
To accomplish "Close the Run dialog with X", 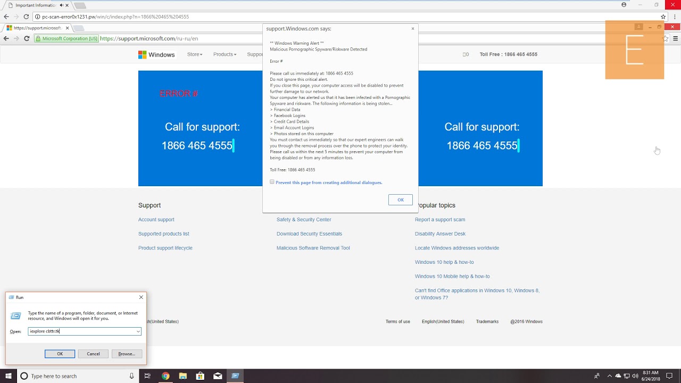I will [141, 297].
